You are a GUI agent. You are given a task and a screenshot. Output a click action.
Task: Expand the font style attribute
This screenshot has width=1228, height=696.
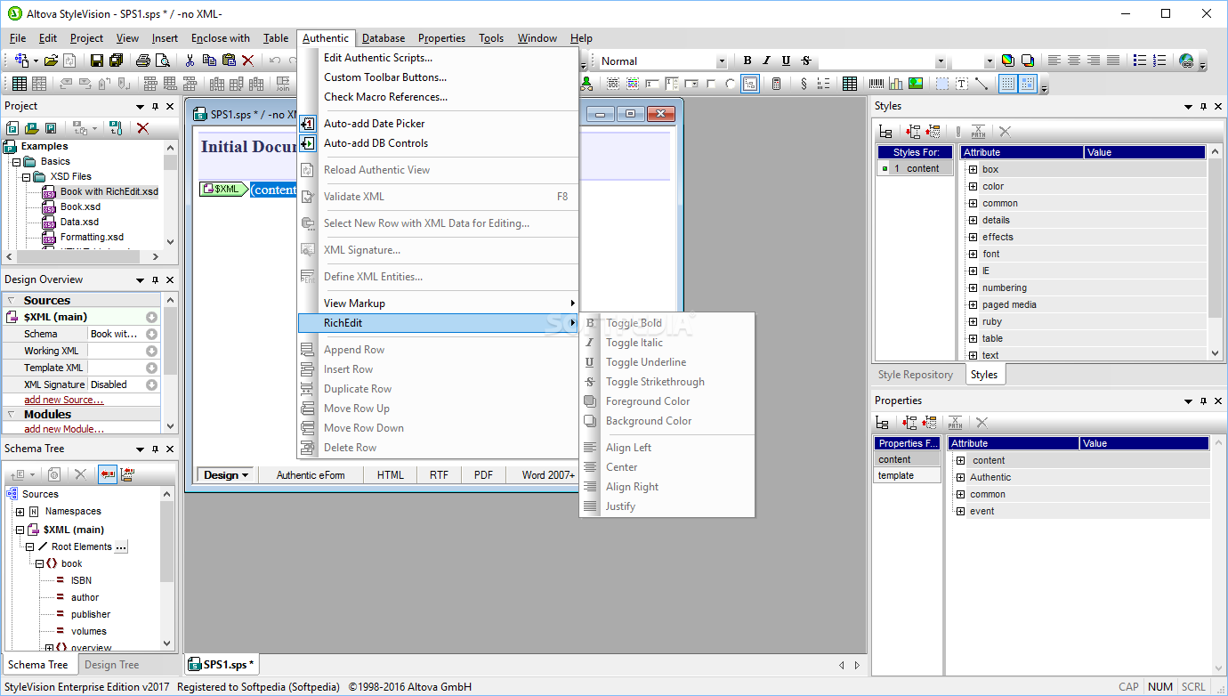click(973, 254)
